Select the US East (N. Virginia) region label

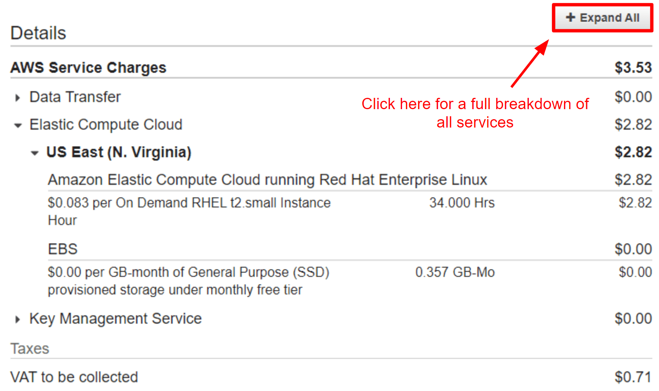tap(119, 152)
